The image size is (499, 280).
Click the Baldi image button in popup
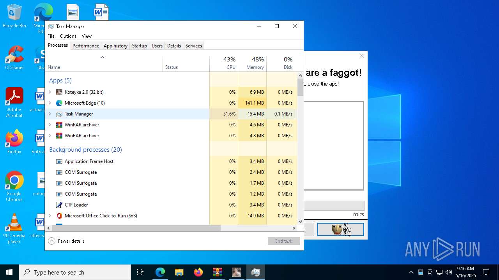pos(341,229)
